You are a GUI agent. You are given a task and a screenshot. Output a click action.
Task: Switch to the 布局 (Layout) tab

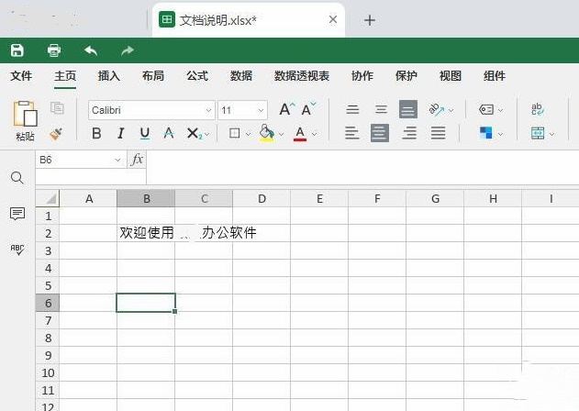(153, 76)
